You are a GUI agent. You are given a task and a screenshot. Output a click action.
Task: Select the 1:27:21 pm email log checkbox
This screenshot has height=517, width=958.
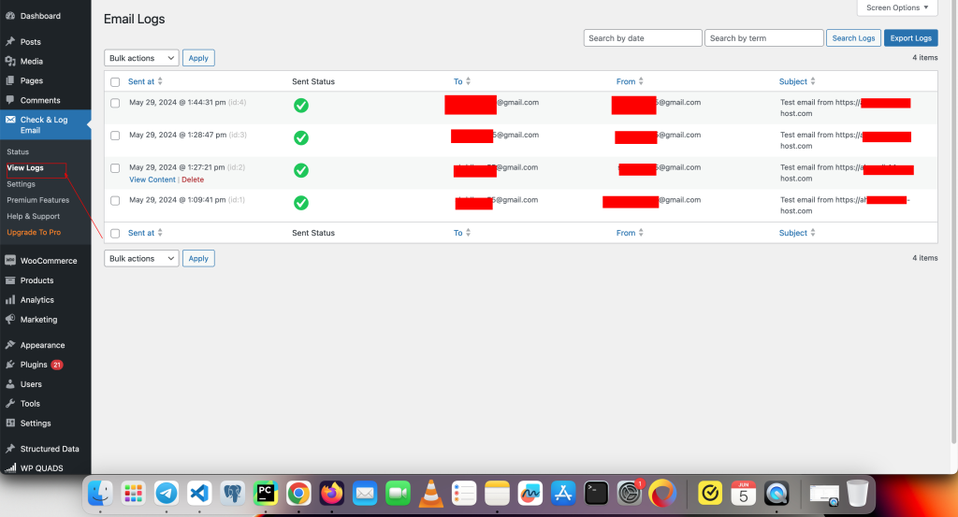(x=115, y=168)
